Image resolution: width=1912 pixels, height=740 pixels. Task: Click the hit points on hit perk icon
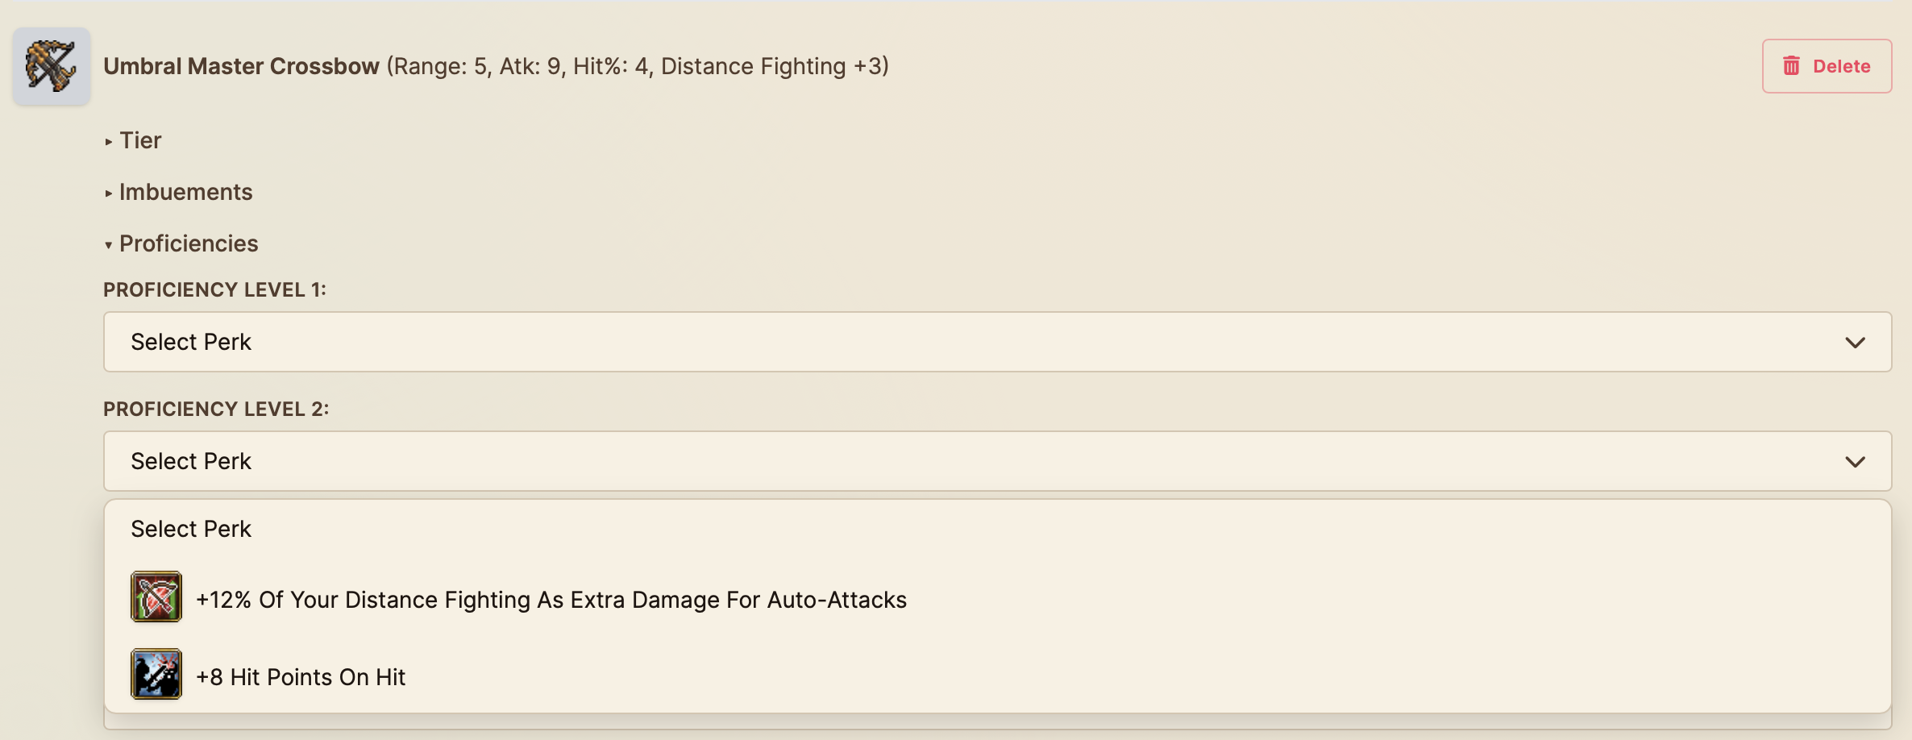coord(156,675)
